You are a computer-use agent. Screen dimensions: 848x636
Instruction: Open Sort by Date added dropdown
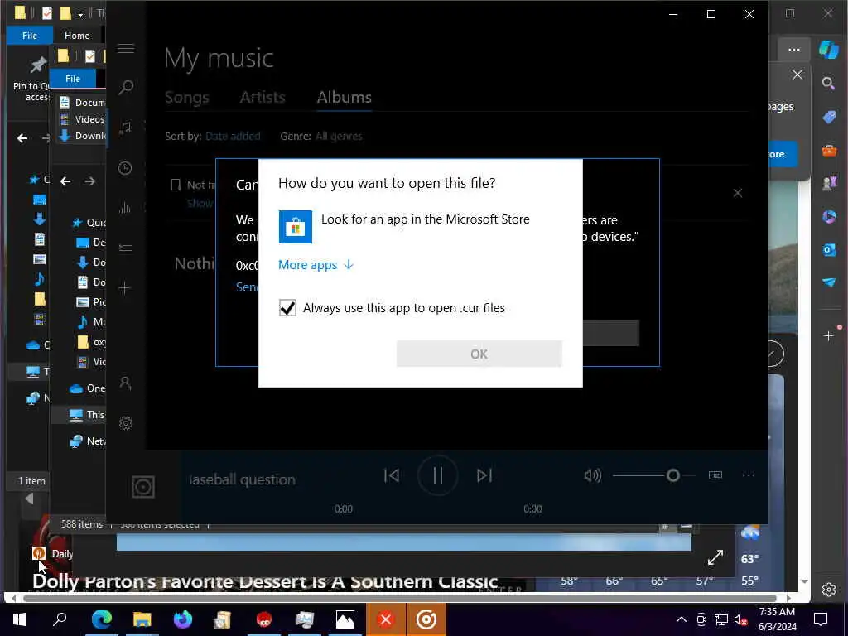(233, 137)
